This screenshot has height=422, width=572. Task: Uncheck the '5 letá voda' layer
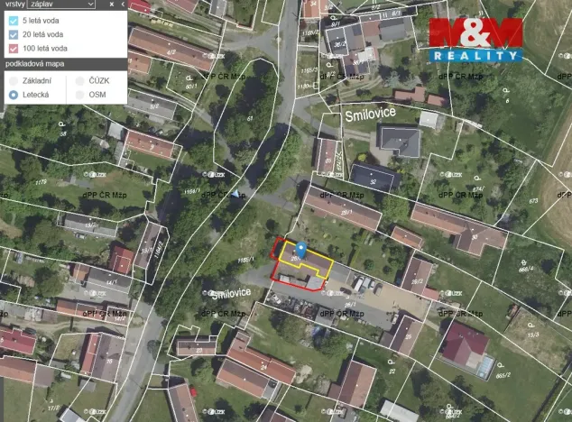click(14, 21)
